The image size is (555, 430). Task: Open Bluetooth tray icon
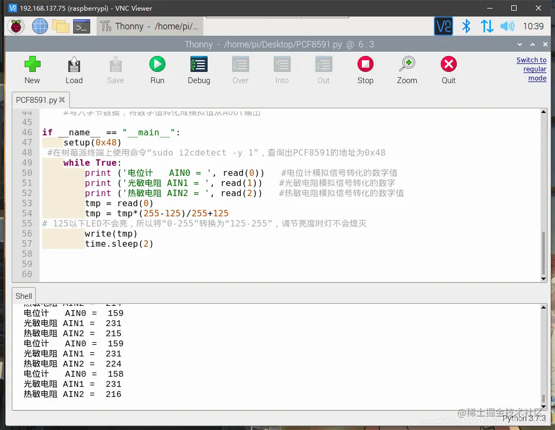click(466, 26)
